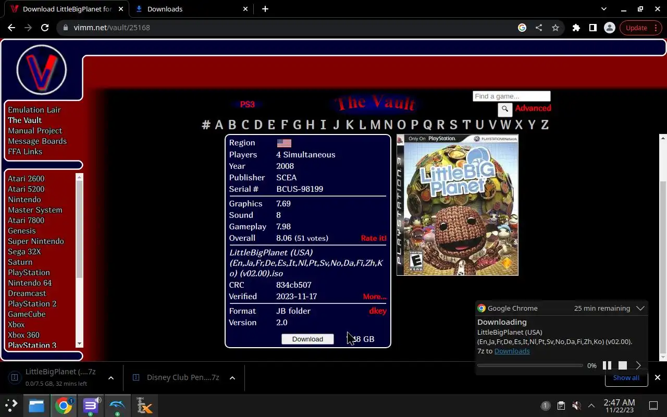Click the search magnifier button
Viewport: 667px width, 417px height.
505,109
